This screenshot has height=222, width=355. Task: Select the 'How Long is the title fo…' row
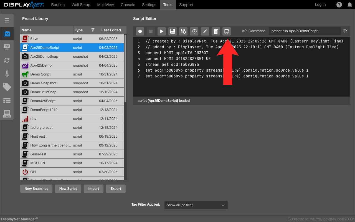72,145
